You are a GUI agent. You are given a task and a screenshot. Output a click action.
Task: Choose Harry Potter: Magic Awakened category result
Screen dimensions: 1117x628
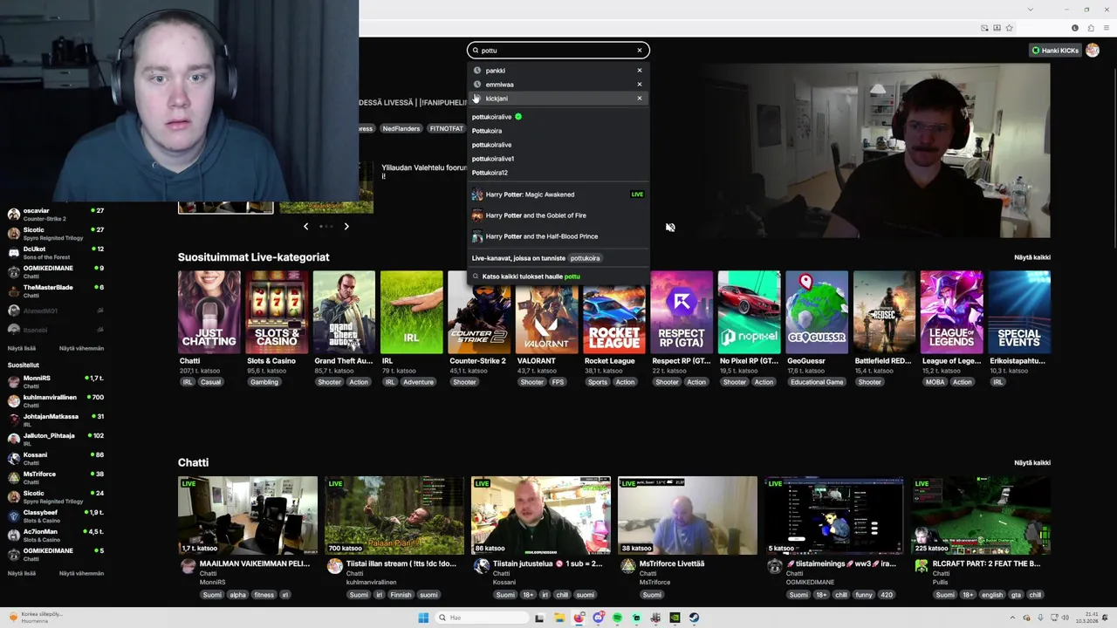pyautogui.click(x=558, y=195)
